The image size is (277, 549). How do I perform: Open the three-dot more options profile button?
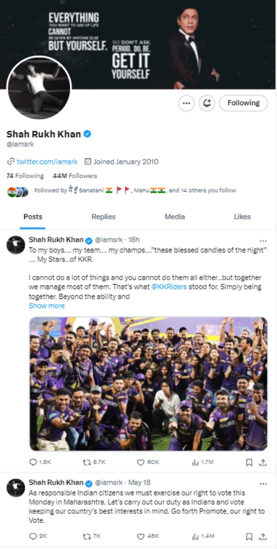pyautogui.click(x=186, y=103)
